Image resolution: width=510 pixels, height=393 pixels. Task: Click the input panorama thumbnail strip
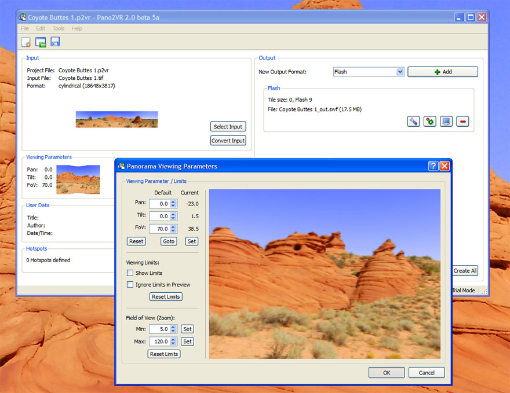[116, 119]
